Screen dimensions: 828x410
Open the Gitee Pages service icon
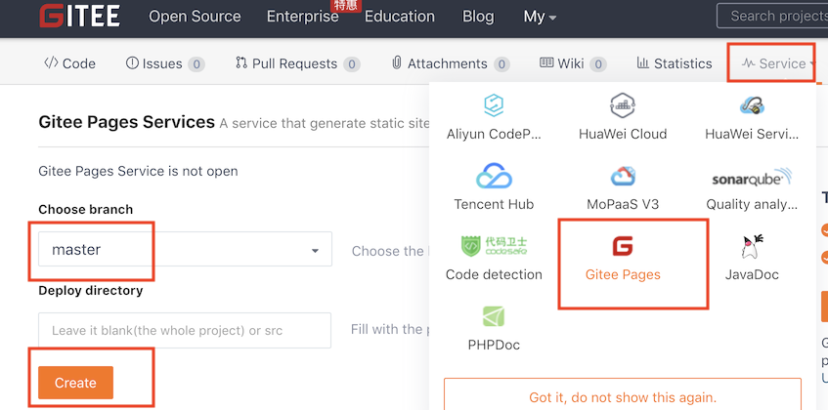tap(623, 246)
